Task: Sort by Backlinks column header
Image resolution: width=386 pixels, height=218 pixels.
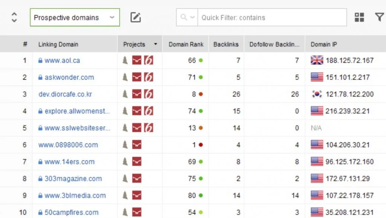Action: tap(226, 44)
